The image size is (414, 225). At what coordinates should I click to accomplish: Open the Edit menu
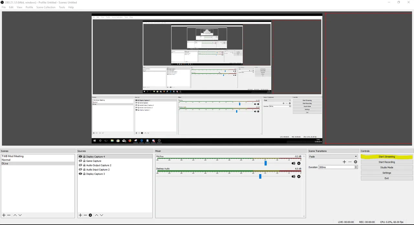[x=11, y=7]
